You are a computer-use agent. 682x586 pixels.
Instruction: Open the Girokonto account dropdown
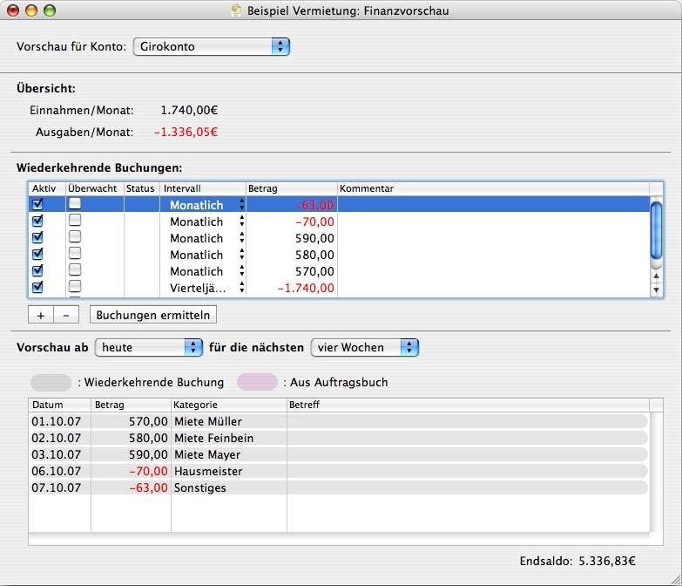coord(211,46)
